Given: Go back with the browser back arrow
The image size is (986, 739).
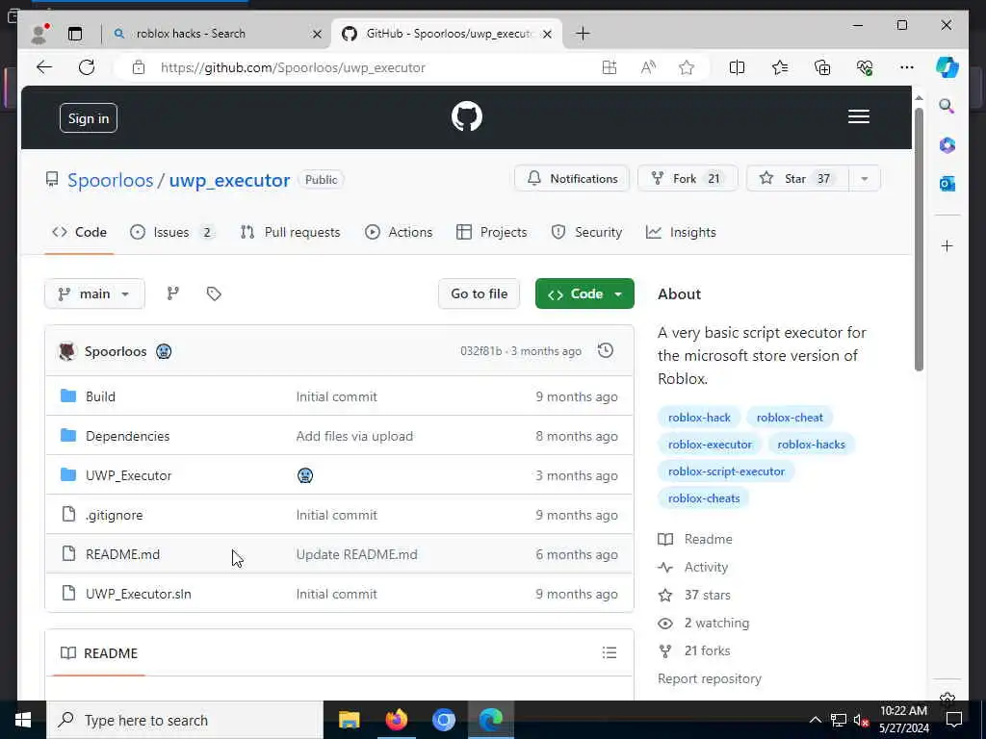Looking at the screenshot, I should click(44, 67).
